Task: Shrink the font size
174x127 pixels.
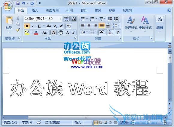Action: pyautogui.click(x=73, y=33)
